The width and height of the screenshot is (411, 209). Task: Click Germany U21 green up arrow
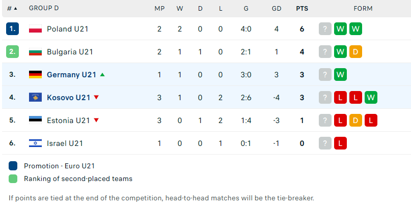102,75
